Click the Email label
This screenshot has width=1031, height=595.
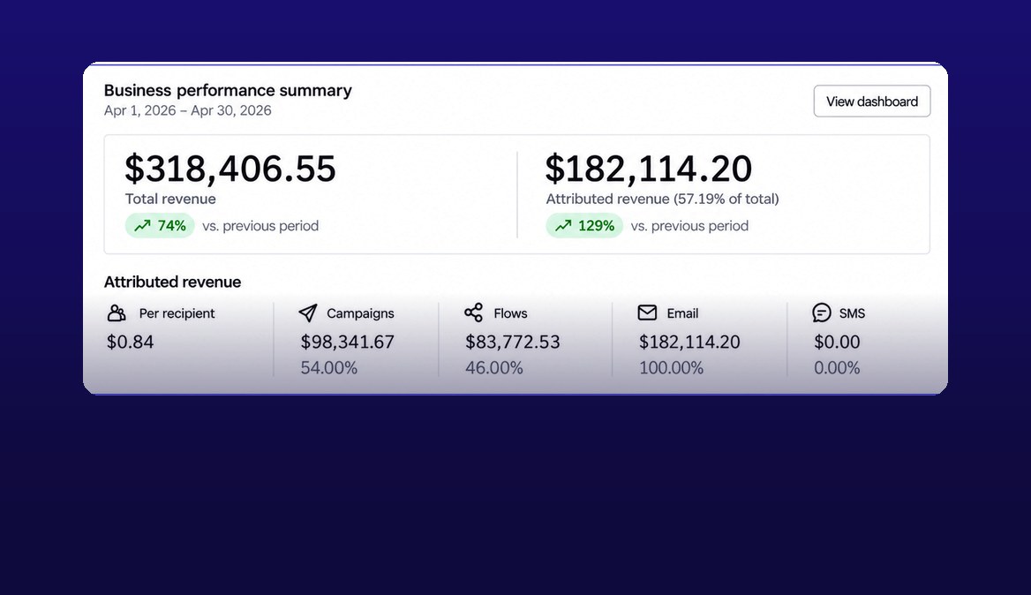(x=682, y=313)
